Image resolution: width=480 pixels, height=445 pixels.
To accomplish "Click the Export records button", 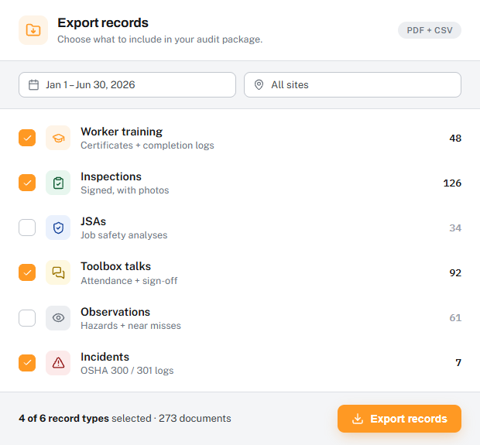I will click(x=399, y=419).
